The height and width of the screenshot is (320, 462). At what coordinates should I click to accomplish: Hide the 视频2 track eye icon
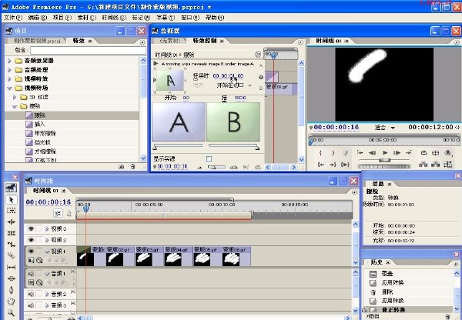[31, 240]
